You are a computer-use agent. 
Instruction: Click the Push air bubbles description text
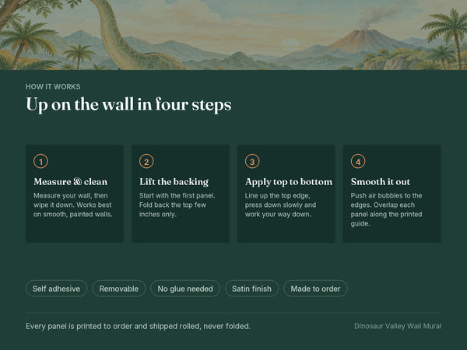[x=386, y=209]
